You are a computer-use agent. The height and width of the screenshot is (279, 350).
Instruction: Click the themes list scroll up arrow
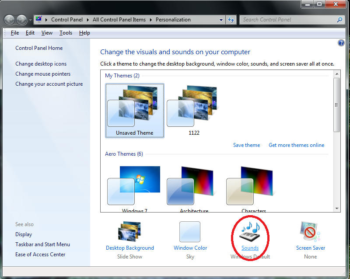pos(337,73)
